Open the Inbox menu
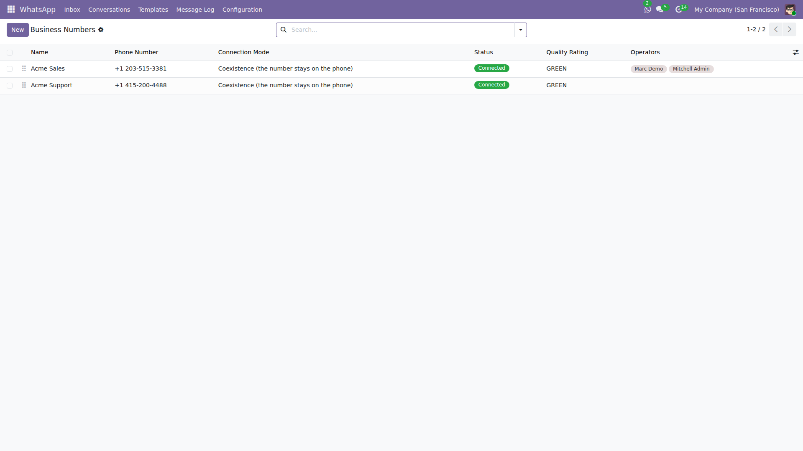The width and height of the screenshot is (803, 451). [x=72, y=10]
